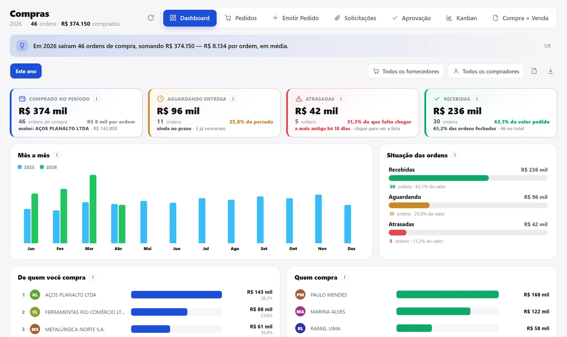Click the AL avatar for Aços Planalto
This screenshot has width=567, height=337.
[x=35, y=294]
